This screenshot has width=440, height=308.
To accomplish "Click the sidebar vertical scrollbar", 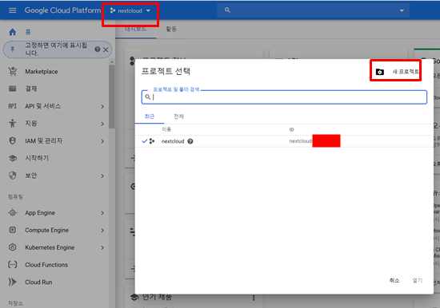I will [112, 97].
